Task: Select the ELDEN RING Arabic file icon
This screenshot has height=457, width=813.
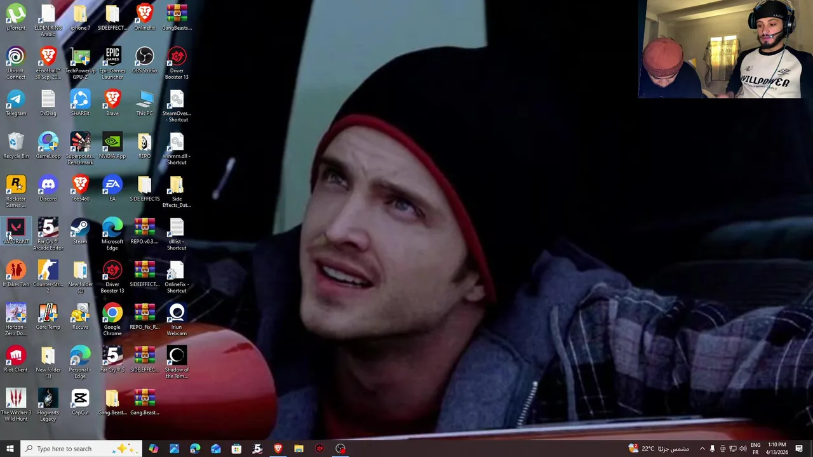Action: (48, 20)
